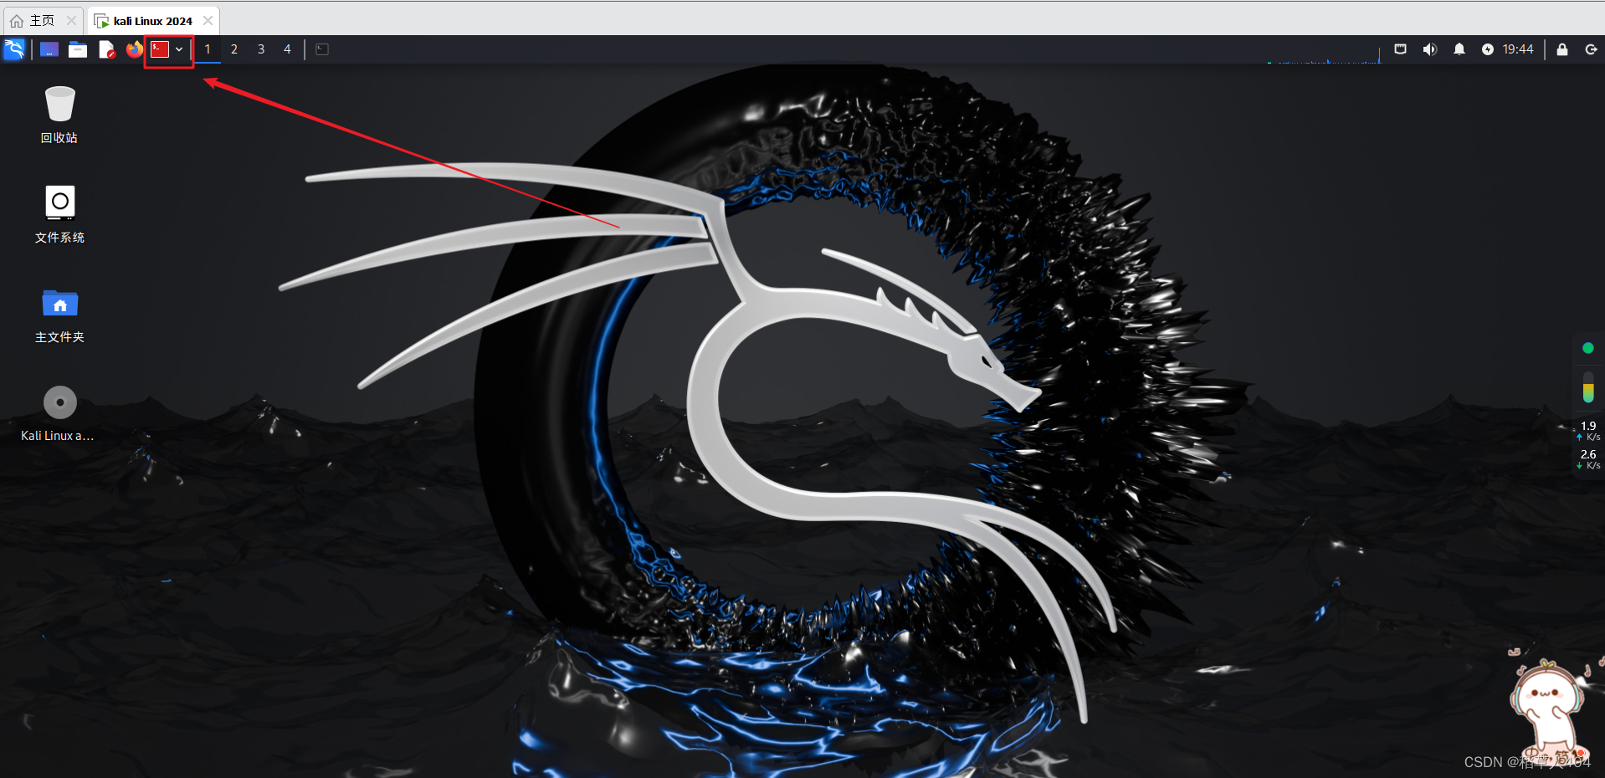Launch Firefox from the top panel
Viewport: 1605px width, 778px height.
click(134, 49)
